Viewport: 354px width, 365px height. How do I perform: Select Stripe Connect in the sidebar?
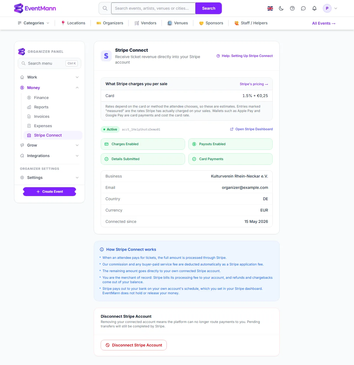53,135
